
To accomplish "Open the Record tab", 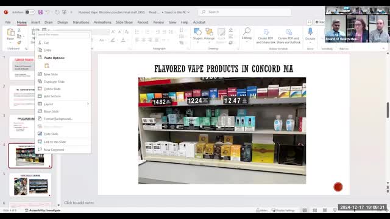I will (x=143, y=23).
